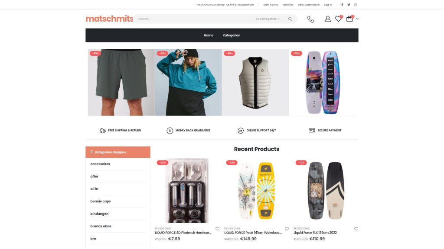Screen dimensions: 444x249
Task: Click the phone contact icon
Action: [x=310, y=19]
